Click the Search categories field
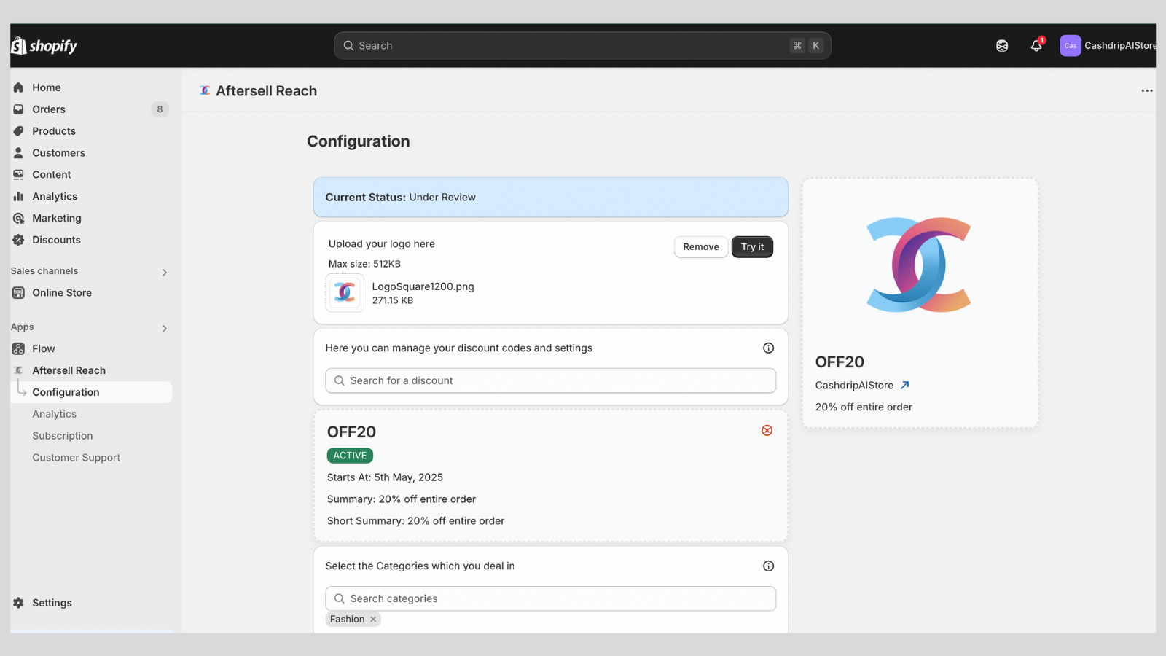This screenshot has height=656, width=1166. (550, 598)
